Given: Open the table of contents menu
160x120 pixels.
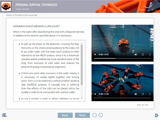Looking at the screenshot, I should coord(4,115).
